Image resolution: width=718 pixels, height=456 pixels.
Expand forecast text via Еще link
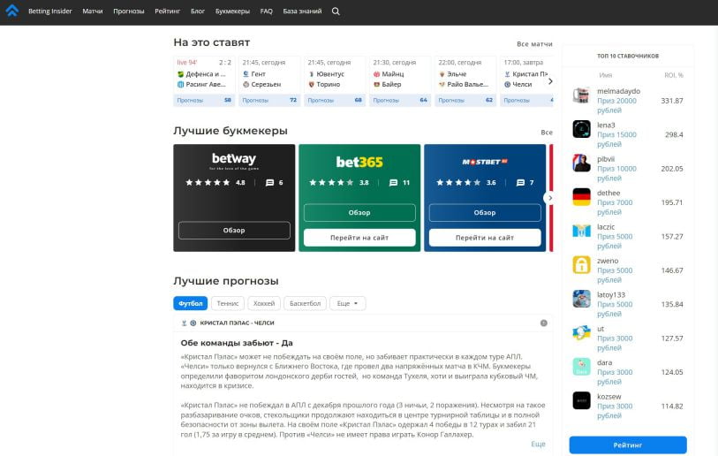tap(538, 445)
